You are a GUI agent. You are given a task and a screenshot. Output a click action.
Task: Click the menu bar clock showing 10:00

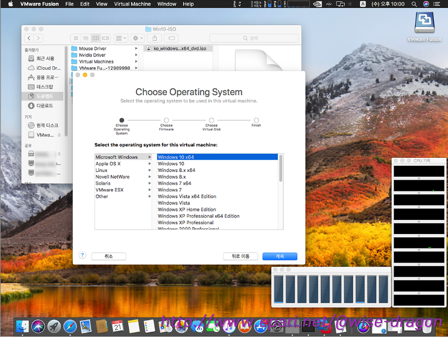pyautogui.click(x=388, y=4)
